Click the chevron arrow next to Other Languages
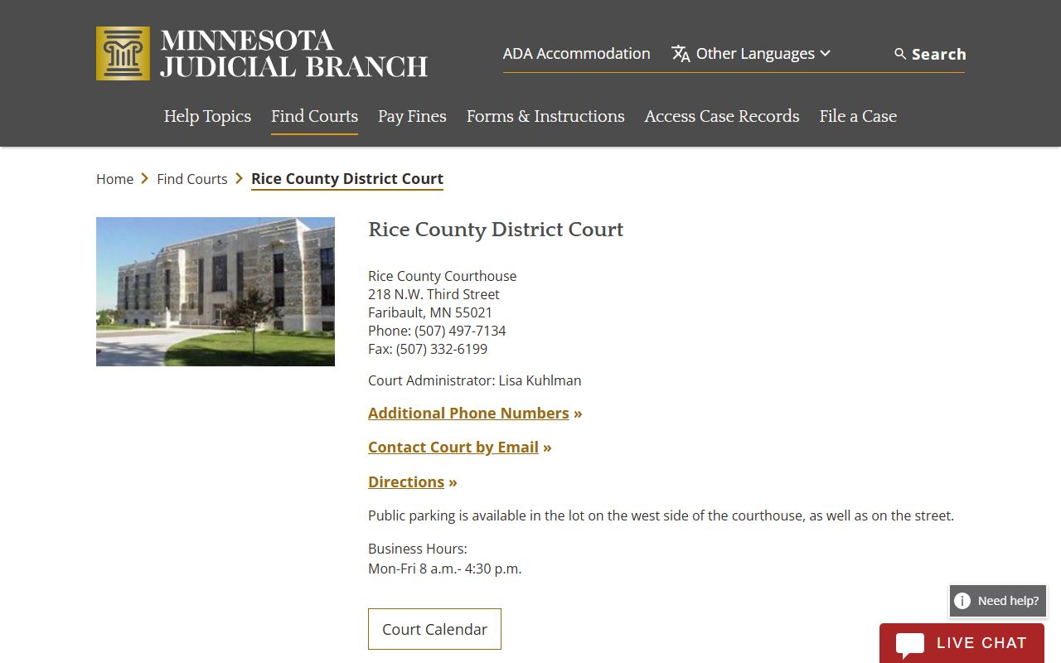The width and height of the screenshot is (1061, 663). click(x=825, y=54)
